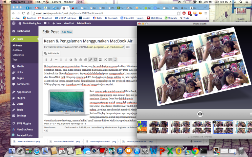Click the insert link icon in editor
252x157 pixels.
tap(90, 60)
